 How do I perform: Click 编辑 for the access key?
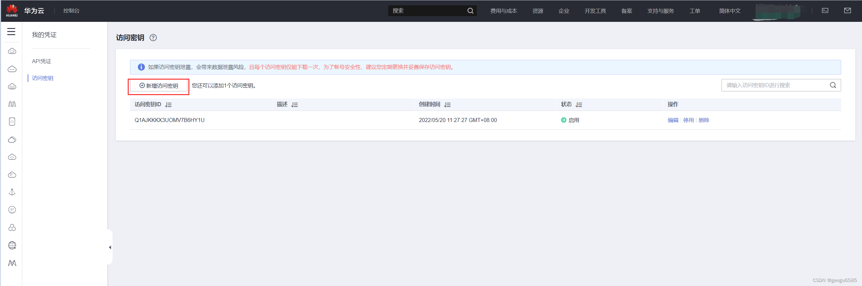click(x=673, y=120)
